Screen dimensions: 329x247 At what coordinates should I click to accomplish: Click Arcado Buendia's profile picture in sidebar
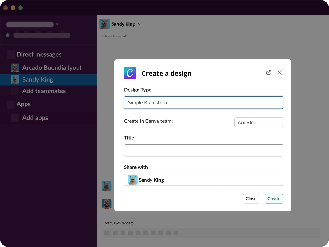15,67
